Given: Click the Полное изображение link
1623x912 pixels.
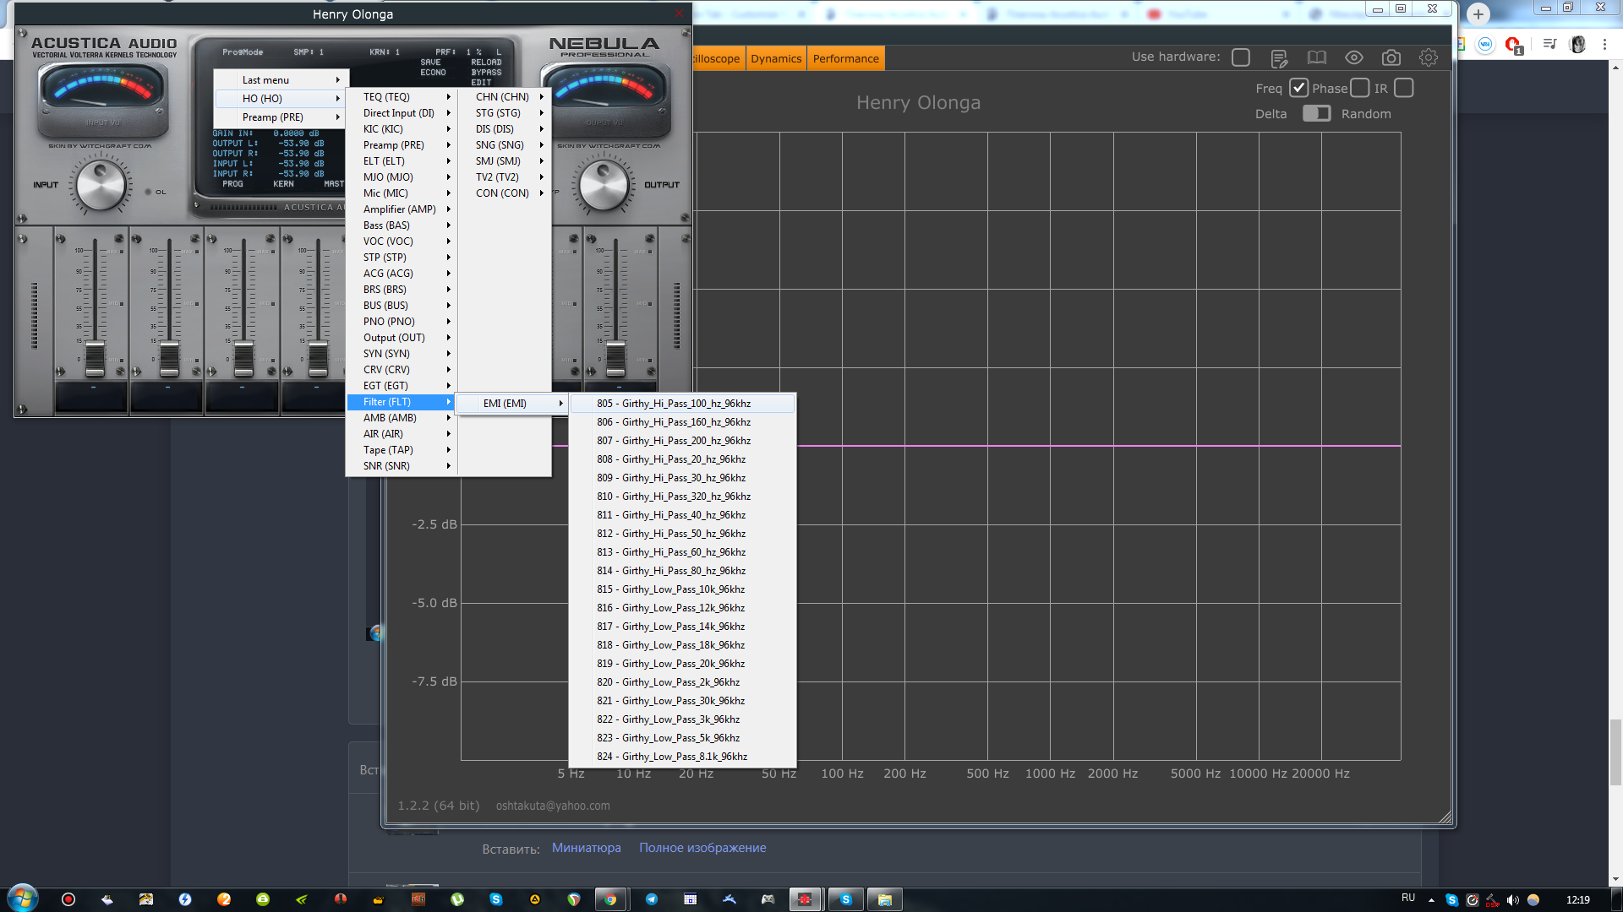Looking at the screenshot, I should tap(702, 848).
